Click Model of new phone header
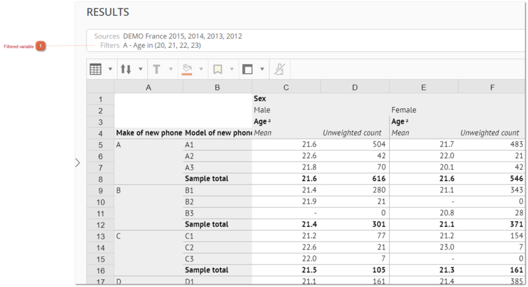528x287 pixels. [218, 133]
